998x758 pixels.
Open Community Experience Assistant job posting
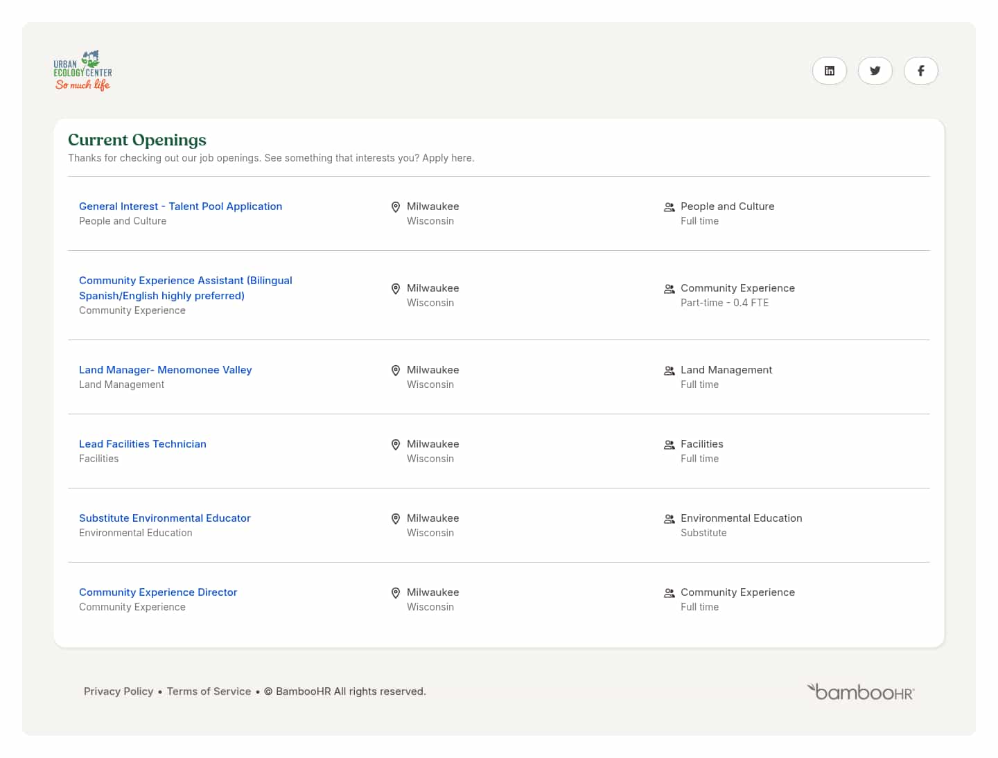pos(186,288)
